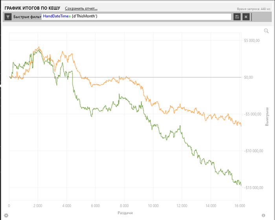Image resolution: width=275 pixels, height=220 pixels.
Task: Select the 'Быстрые фильт' label
Action: coord(27,17)
